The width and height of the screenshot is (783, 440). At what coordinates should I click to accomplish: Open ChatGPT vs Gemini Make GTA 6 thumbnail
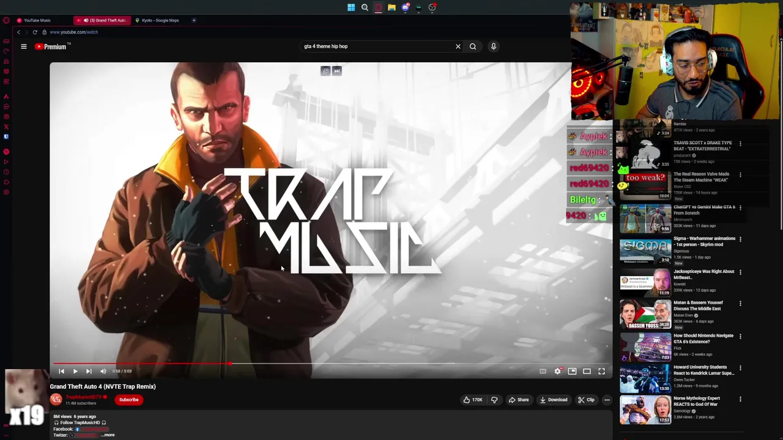[645, 219]
